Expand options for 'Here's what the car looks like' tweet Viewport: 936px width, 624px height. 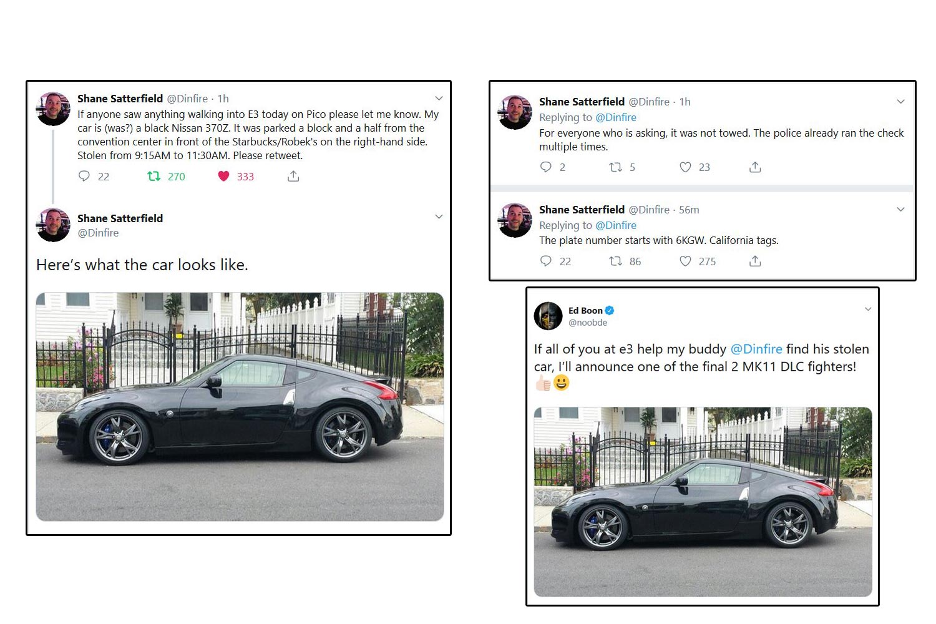click(x=439, y=217)
